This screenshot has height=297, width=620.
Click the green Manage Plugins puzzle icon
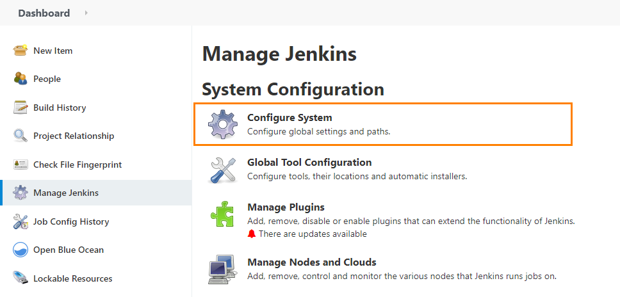tap(223, 214)
